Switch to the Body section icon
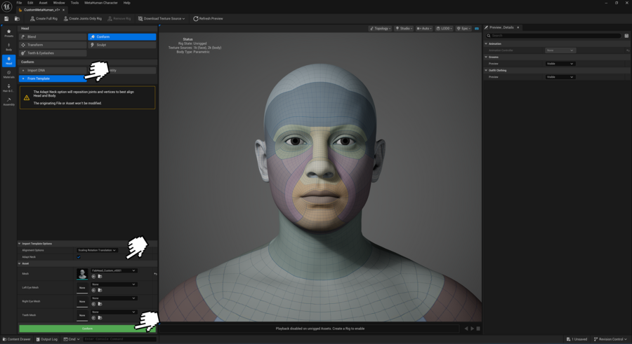The width and height of the screenshot is (632, 344). click(8, 47)
